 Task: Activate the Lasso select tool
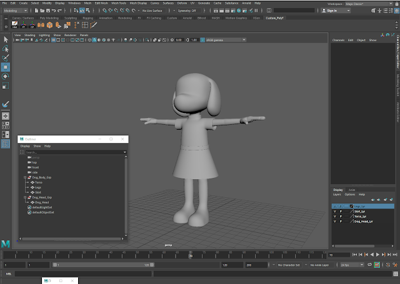[6, 49]
